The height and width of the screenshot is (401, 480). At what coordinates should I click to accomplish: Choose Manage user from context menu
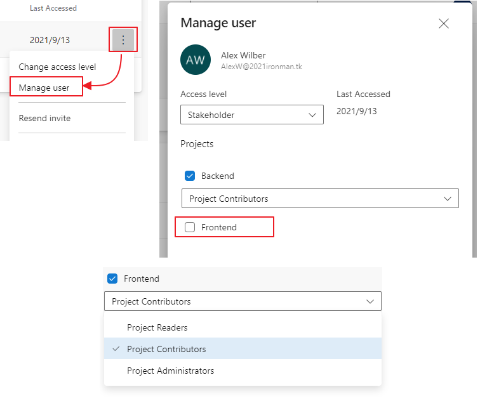click(44, 88)
